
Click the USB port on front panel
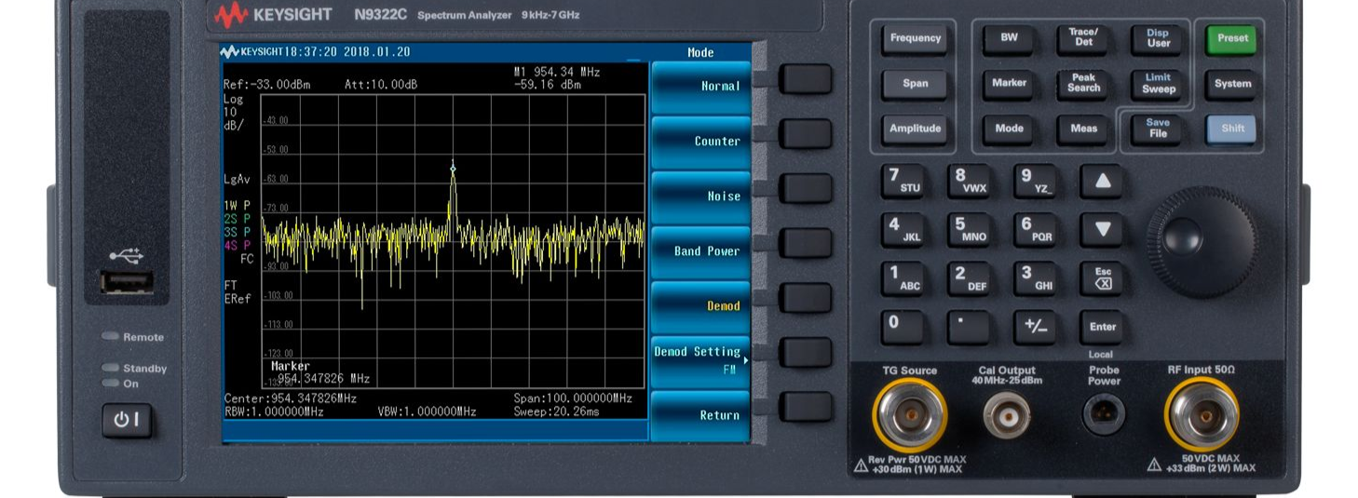click(x=126, y=281)
